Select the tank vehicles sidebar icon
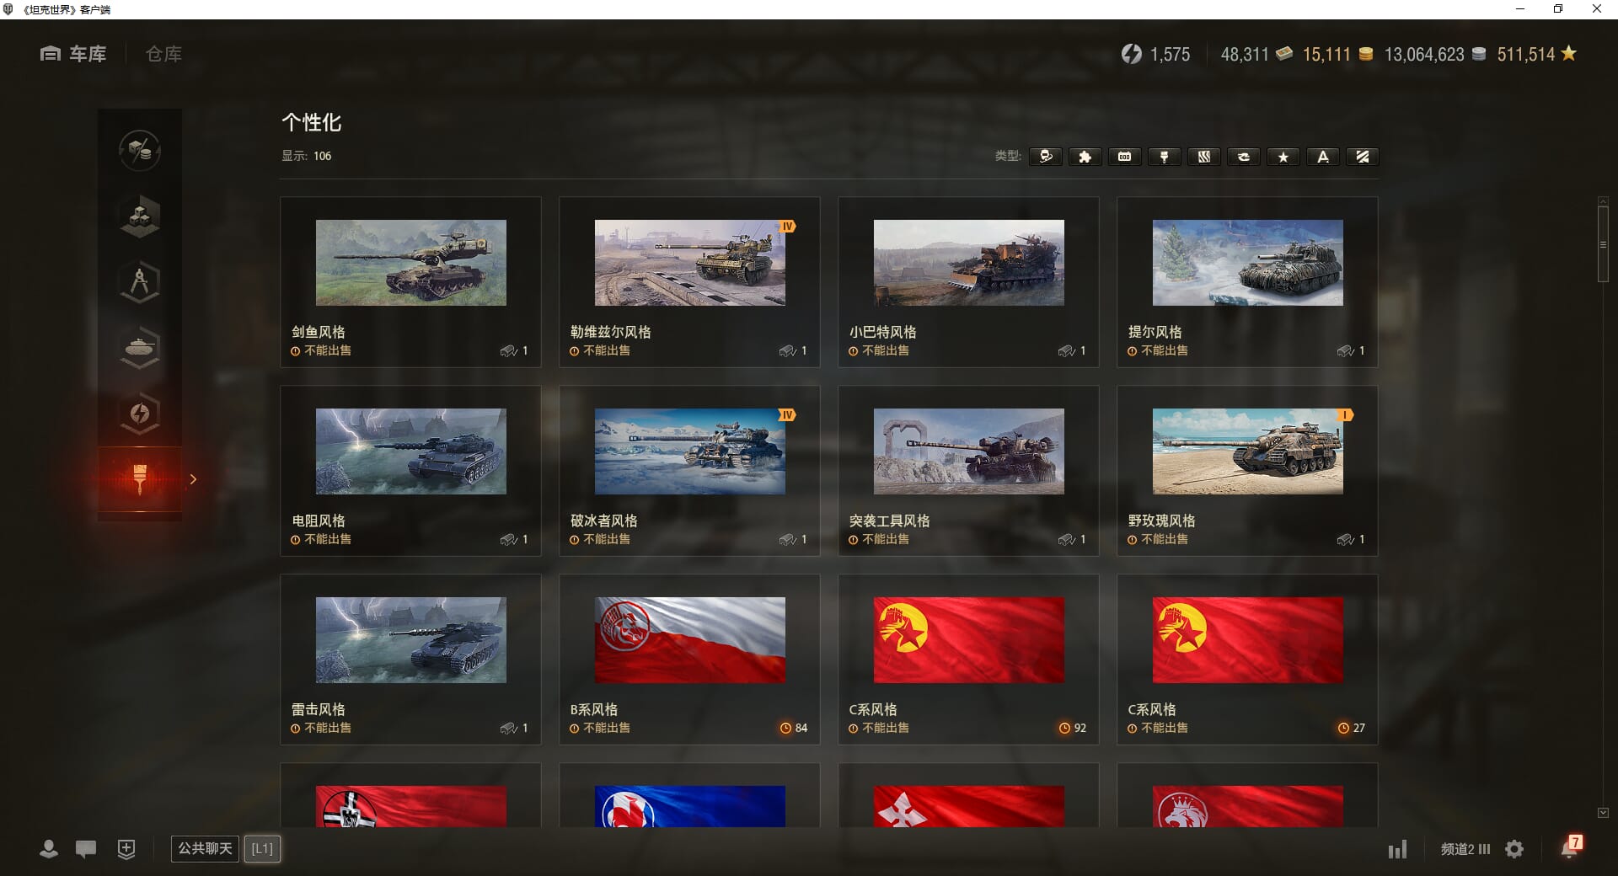1618x876 pixels. pos(140,347)
